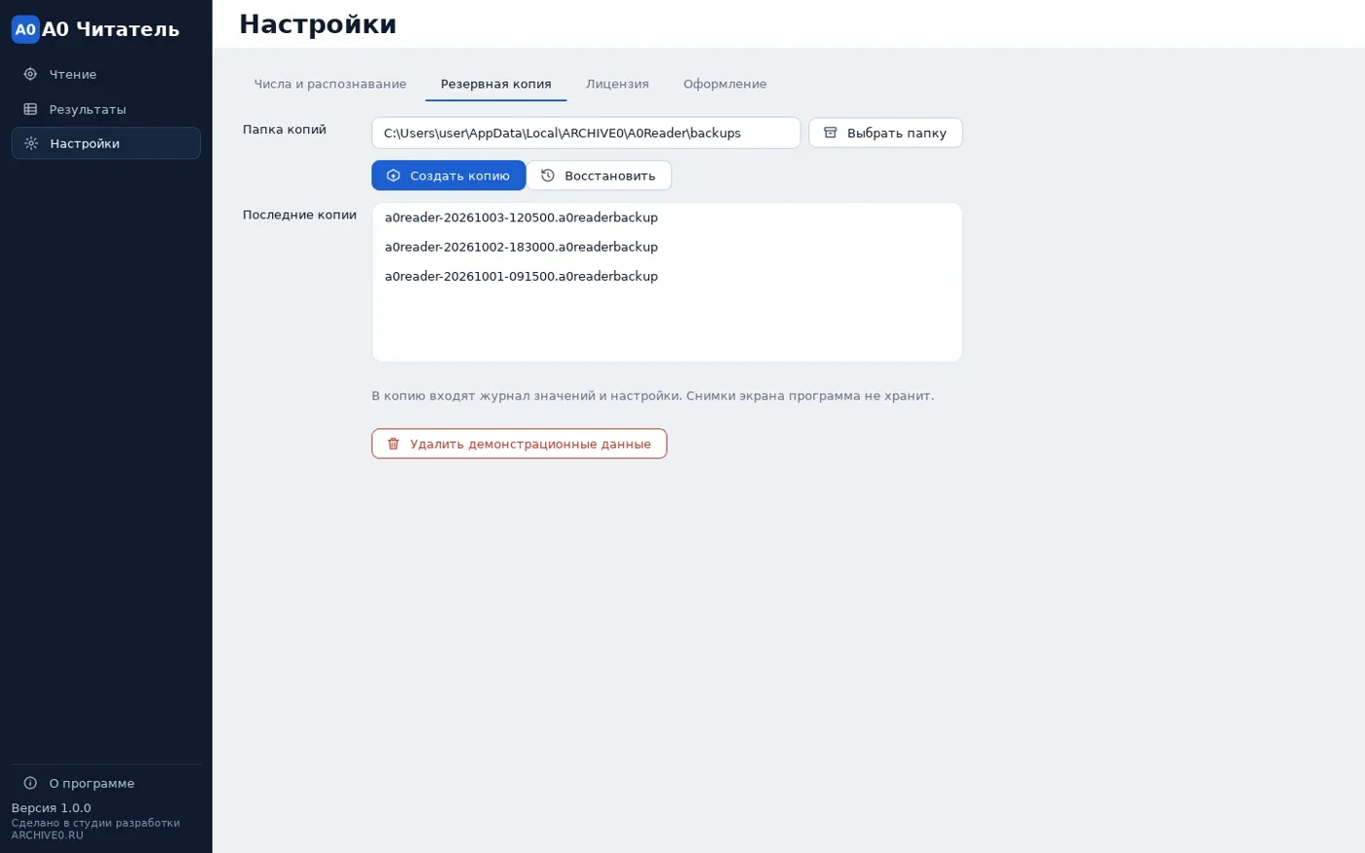
Task: Select the backup a0reader-20261002-183000.a0readerbackup
Action: click(x=667, y=247)
